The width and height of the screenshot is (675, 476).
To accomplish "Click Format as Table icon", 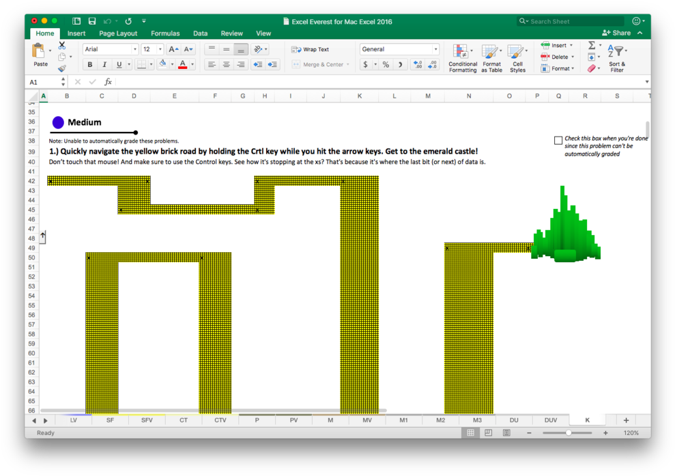I will coord(491,57).
